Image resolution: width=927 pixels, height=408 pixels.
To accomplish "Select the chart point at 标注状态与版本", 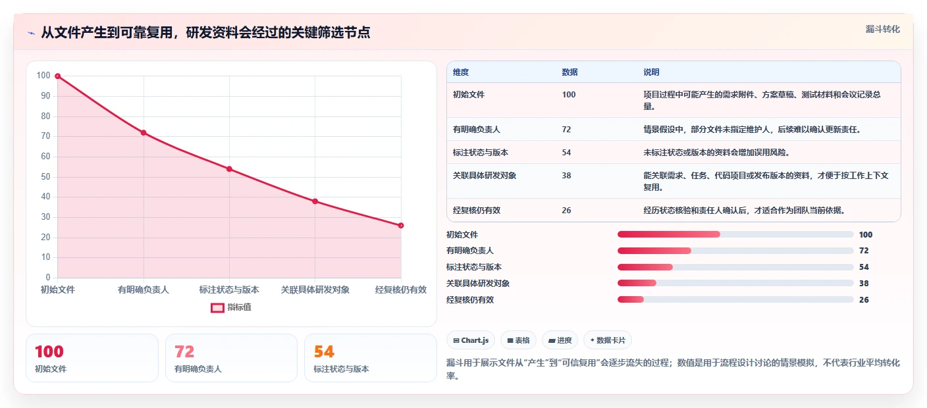I will [229, 169].
